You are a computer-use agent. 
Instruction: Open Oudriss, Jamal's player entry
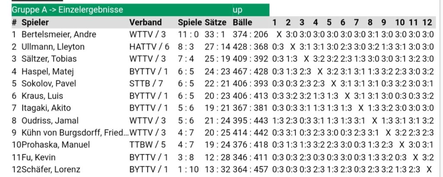click(x=50, y=120)
